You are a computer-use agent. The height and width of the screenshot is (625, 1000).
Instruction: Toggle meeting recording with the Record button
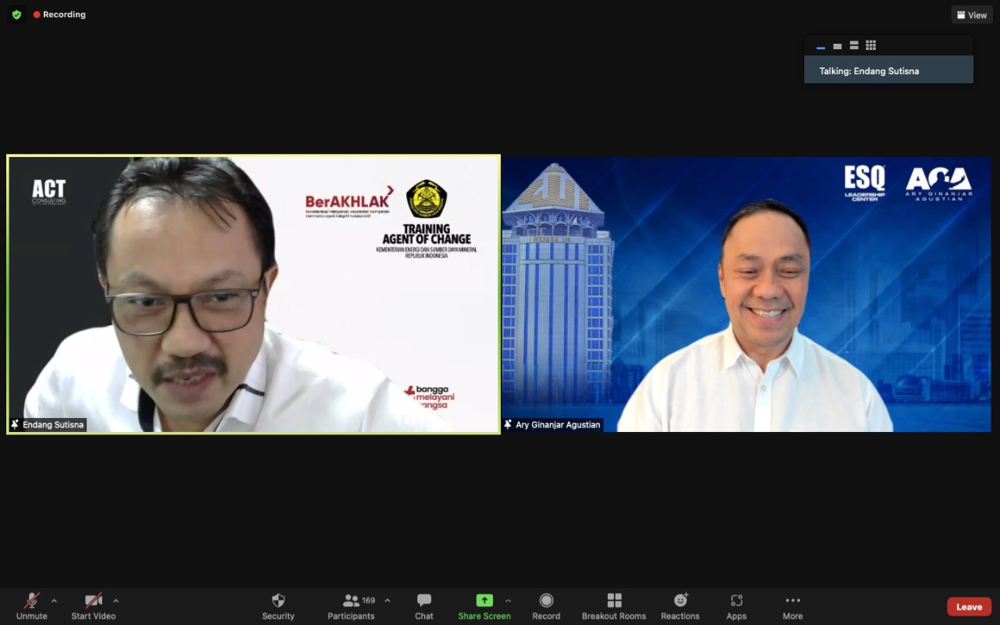point(546,605)
